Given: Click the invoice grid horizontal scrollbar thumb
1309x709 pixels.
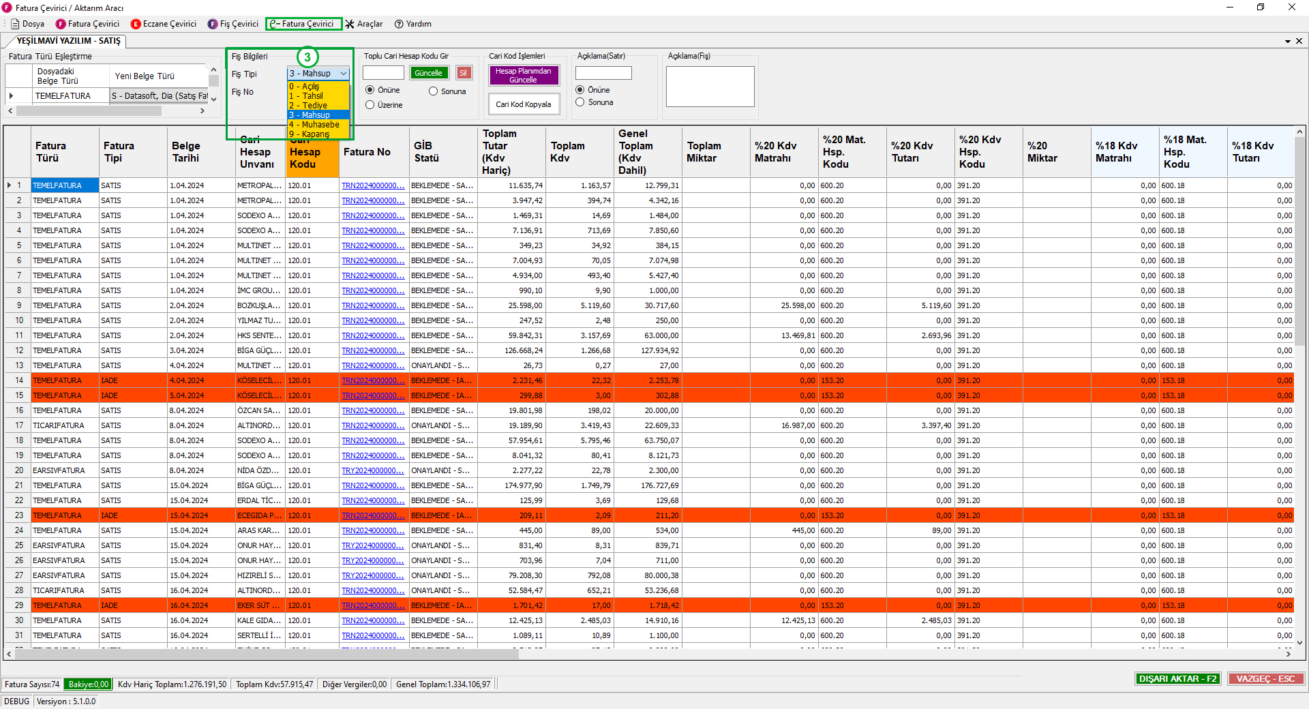Looking at the screenshot, I should click(267, 654).
